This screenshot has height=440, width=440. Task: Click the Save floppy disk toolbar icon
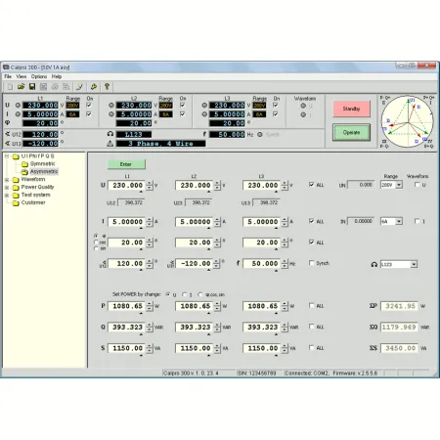pos(32,87)
